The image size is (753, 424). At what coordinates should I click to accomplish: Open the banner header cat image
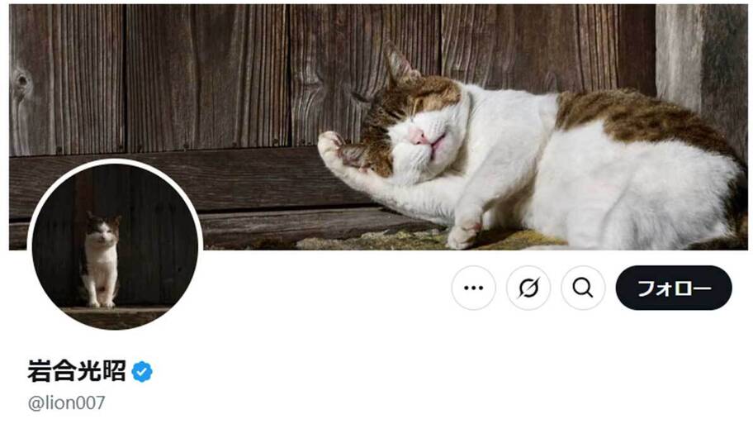point(378,127)
